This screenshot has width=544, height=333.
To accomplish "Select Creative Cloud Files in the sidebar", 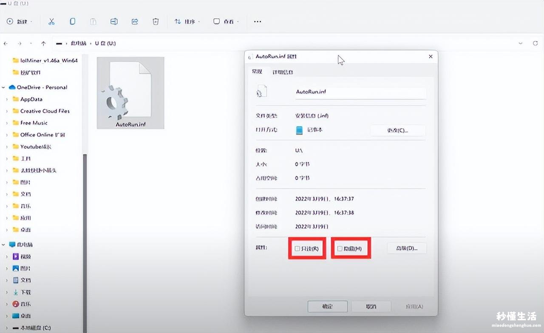I will coord(45,111).
